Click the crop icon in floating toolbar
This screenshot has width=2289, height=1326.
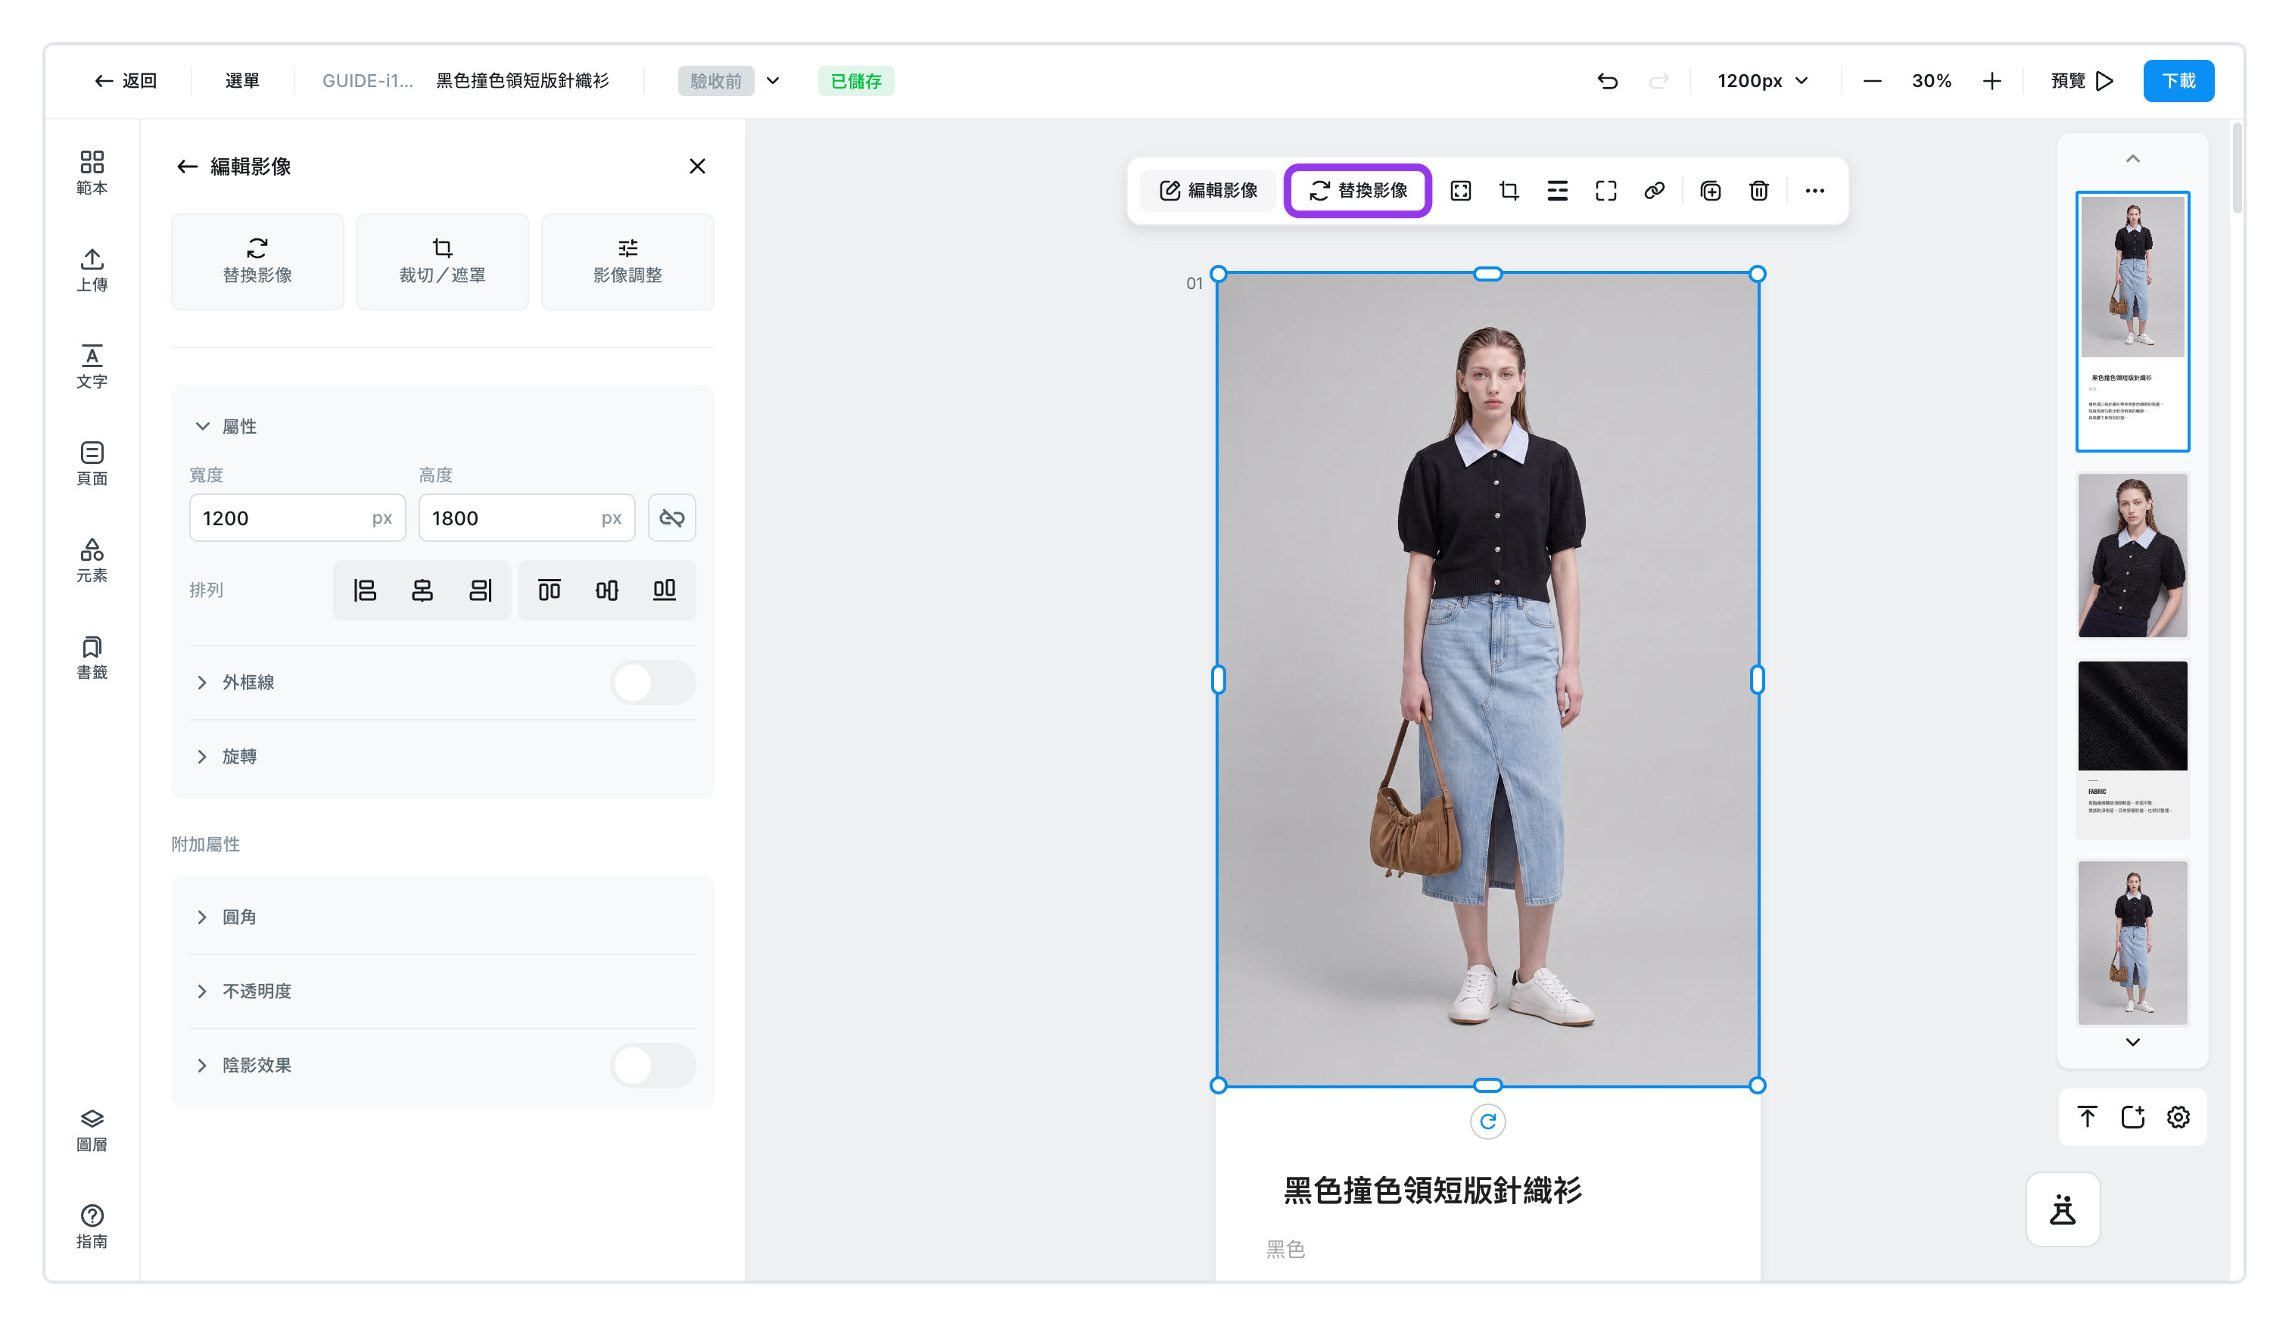(x=1509, y=191)
